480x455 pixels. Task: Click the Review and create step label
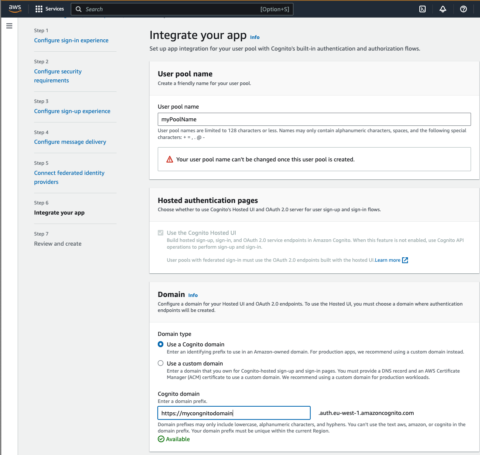pyautogui.click(x=58, y=244)
